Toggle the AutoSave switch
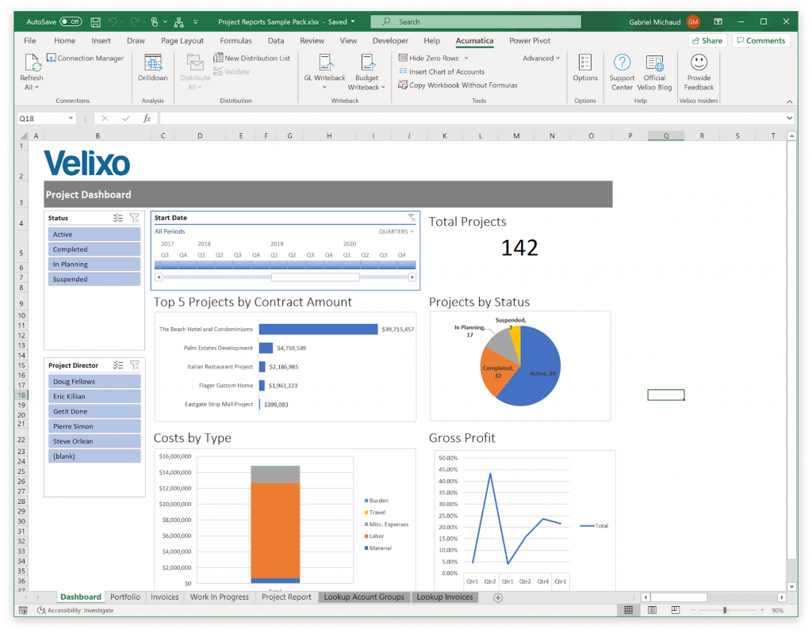This screenshot has width=812, height=633. (71, 21)
